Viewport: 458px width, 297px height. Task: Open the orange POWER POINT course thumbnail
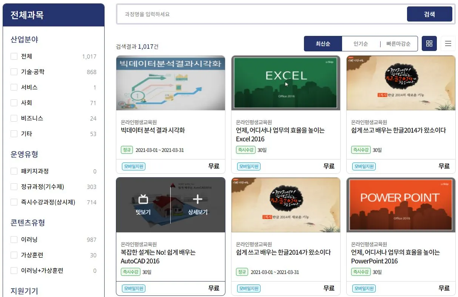coord(401,205)
